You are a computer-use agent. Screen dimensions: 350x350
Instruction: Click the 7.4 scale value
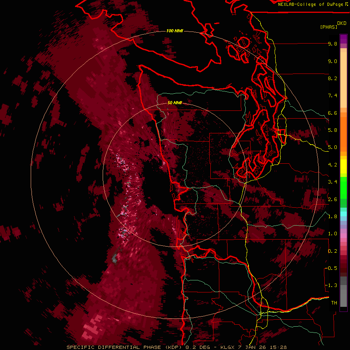coord(332,96)
